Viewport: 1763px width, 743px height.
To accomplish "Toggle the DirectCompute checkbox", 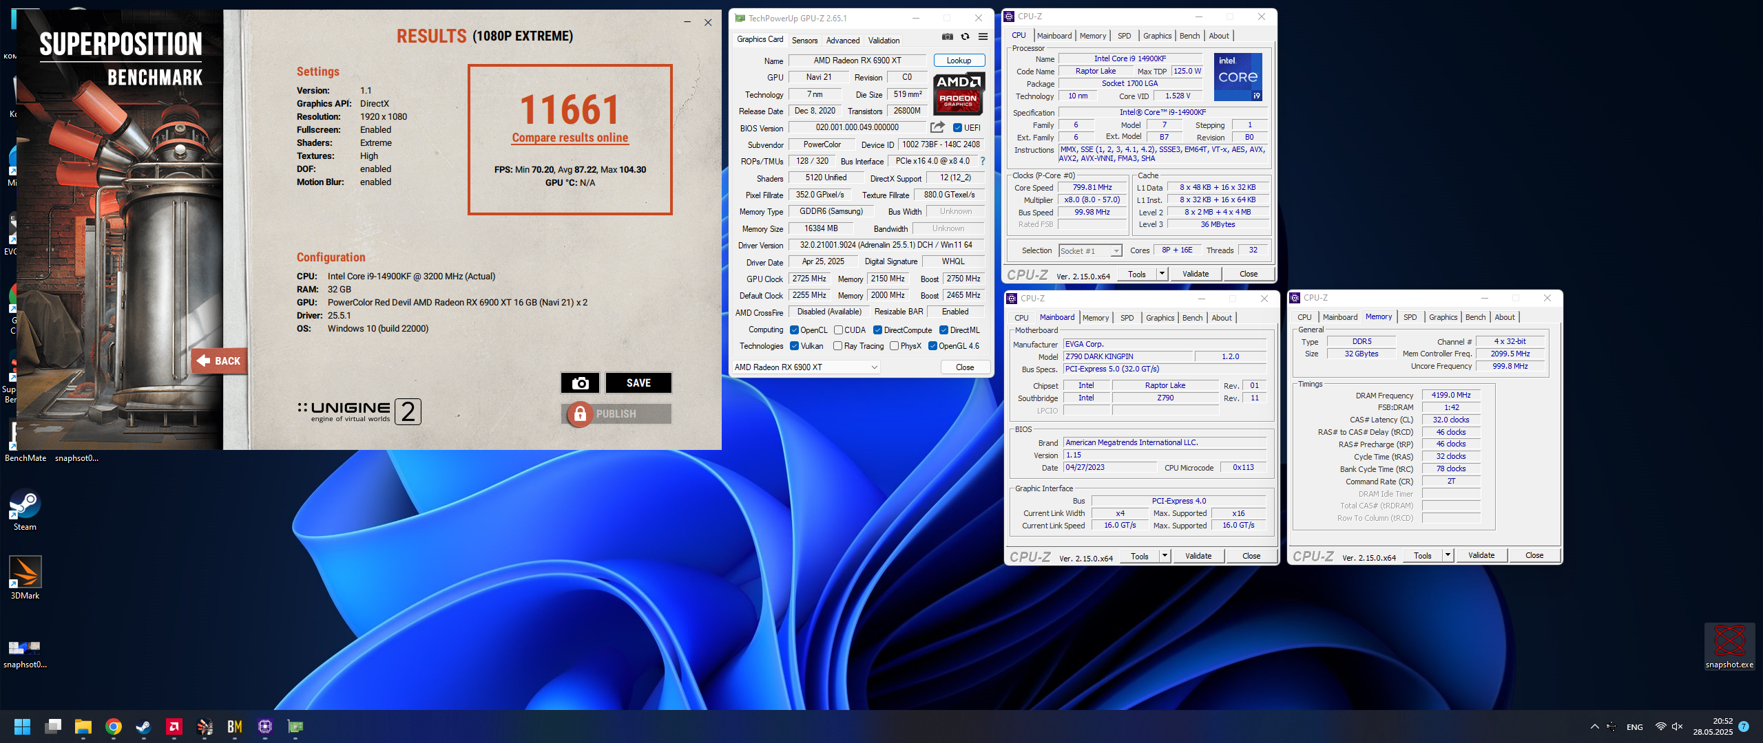I will pos(877,330).
